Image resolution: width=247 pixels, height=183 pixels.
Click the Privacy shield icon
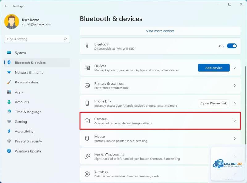click(9, 141)
